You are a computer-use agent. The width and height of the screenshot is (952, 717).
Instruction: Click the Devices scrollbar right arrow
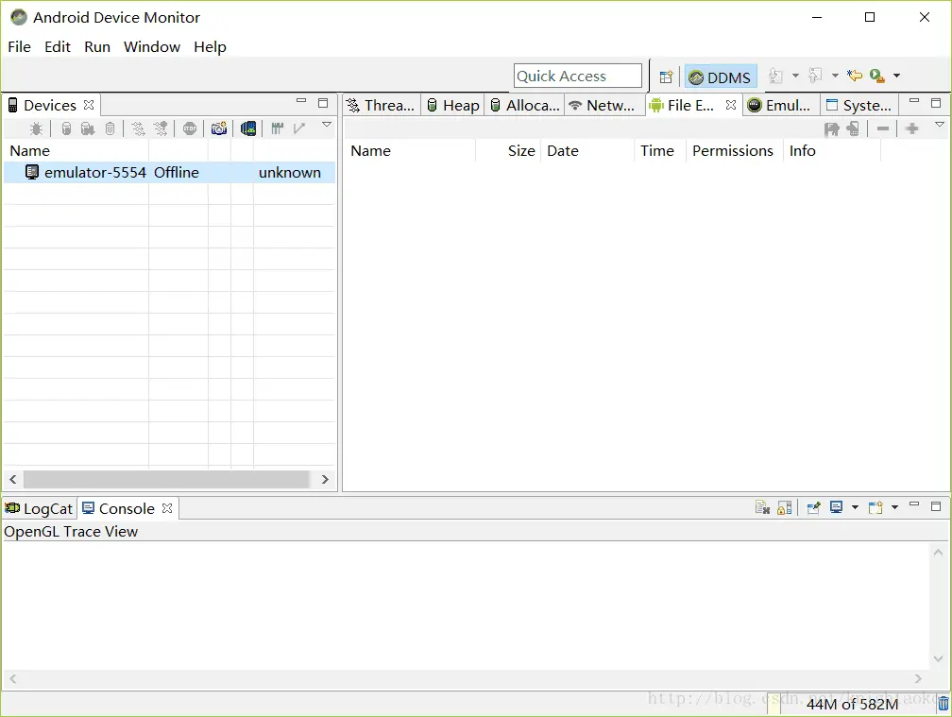click(325, 479)
